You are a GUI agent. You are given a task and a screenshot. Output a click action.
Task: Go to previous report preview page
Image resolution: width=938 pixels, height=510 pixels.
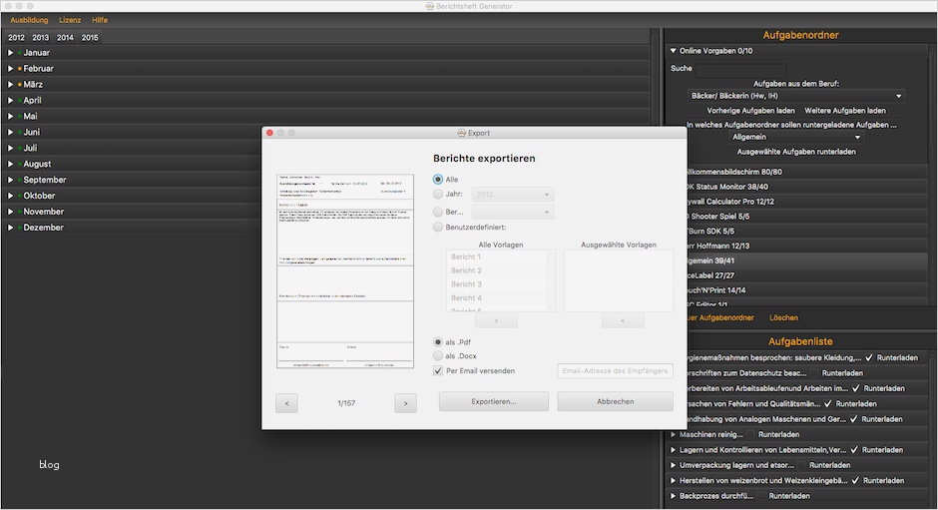coord(286,403)
